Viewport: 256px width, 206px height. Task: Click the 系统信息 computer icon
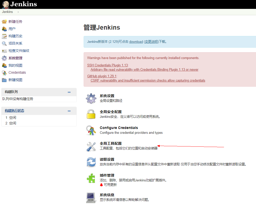click(91, 198)
